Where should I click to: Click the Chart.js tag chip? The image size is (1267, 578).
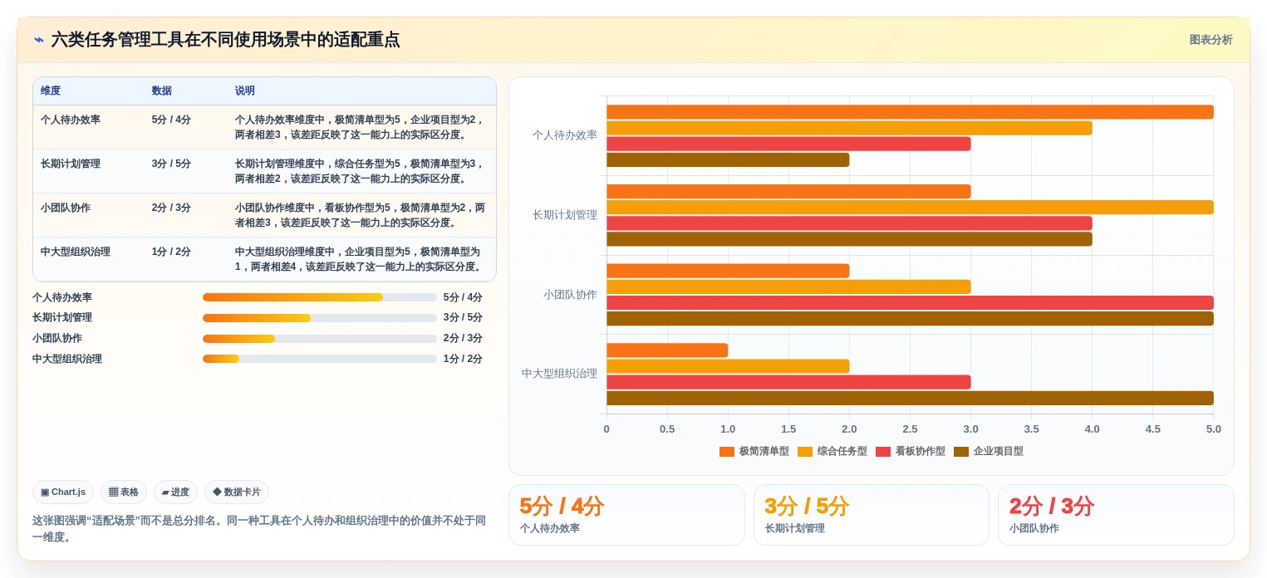pos(63,492)
